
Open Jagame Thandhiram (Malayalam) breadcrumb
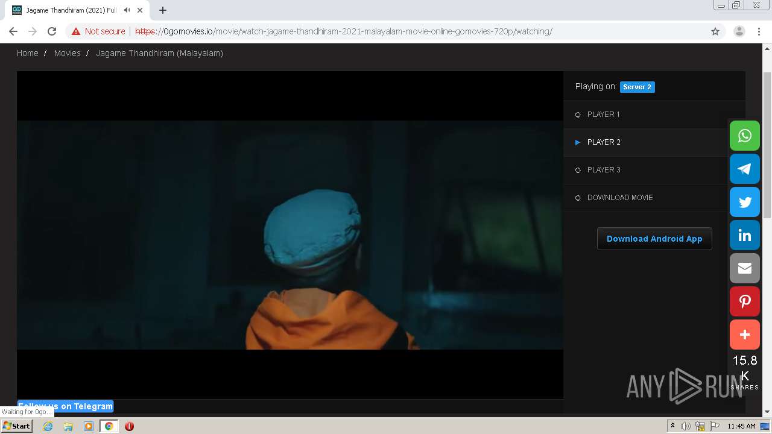(x=160, y=53)
